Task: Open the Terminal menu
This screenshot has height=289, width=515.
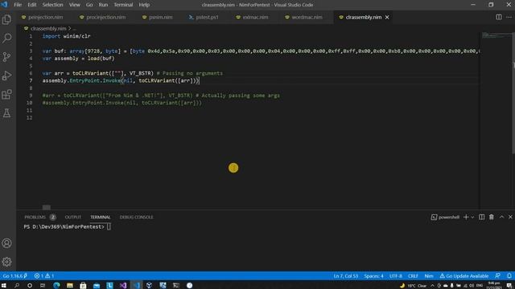Action: click(123, 5)
